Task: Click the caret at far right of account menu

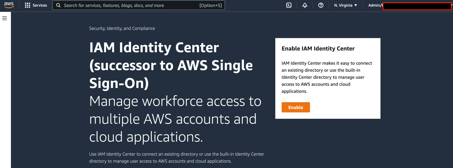Action: 452,5
